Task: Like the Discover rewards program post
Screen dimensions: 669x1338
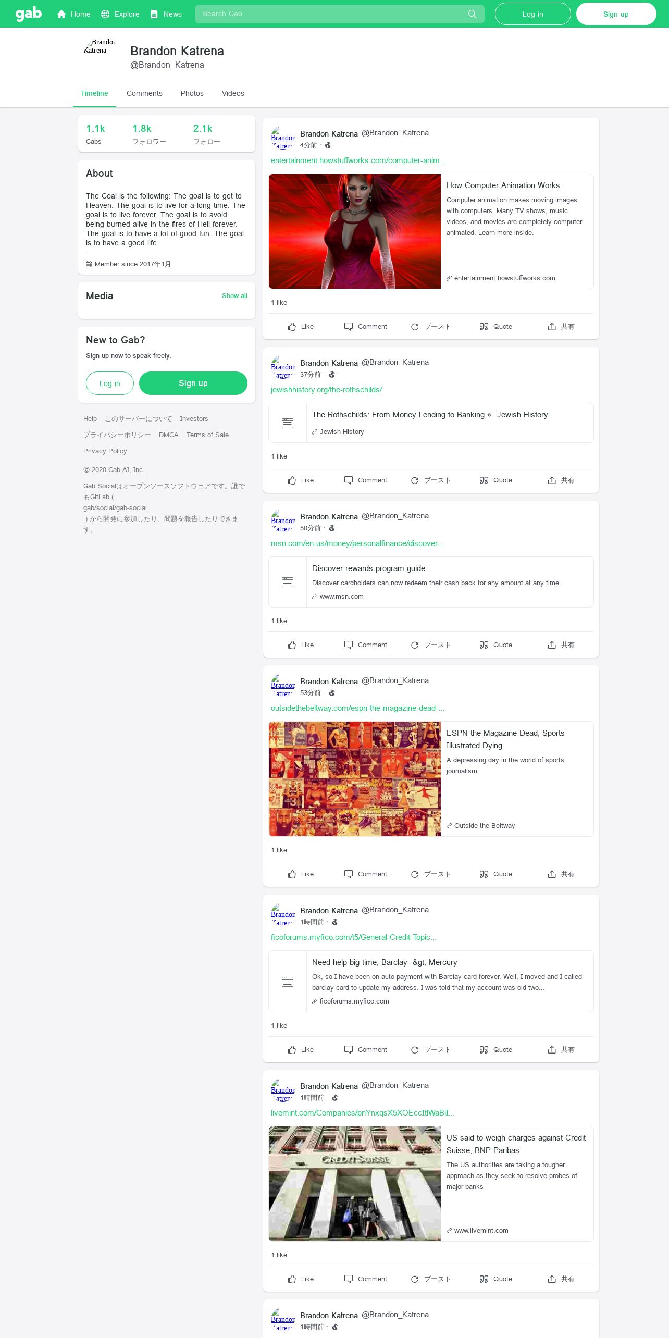Action: coord(301,645)
